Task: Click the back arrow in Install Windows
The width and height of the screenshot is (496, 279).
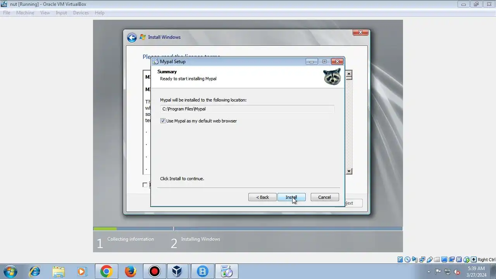Action: [x=132, y=37]
